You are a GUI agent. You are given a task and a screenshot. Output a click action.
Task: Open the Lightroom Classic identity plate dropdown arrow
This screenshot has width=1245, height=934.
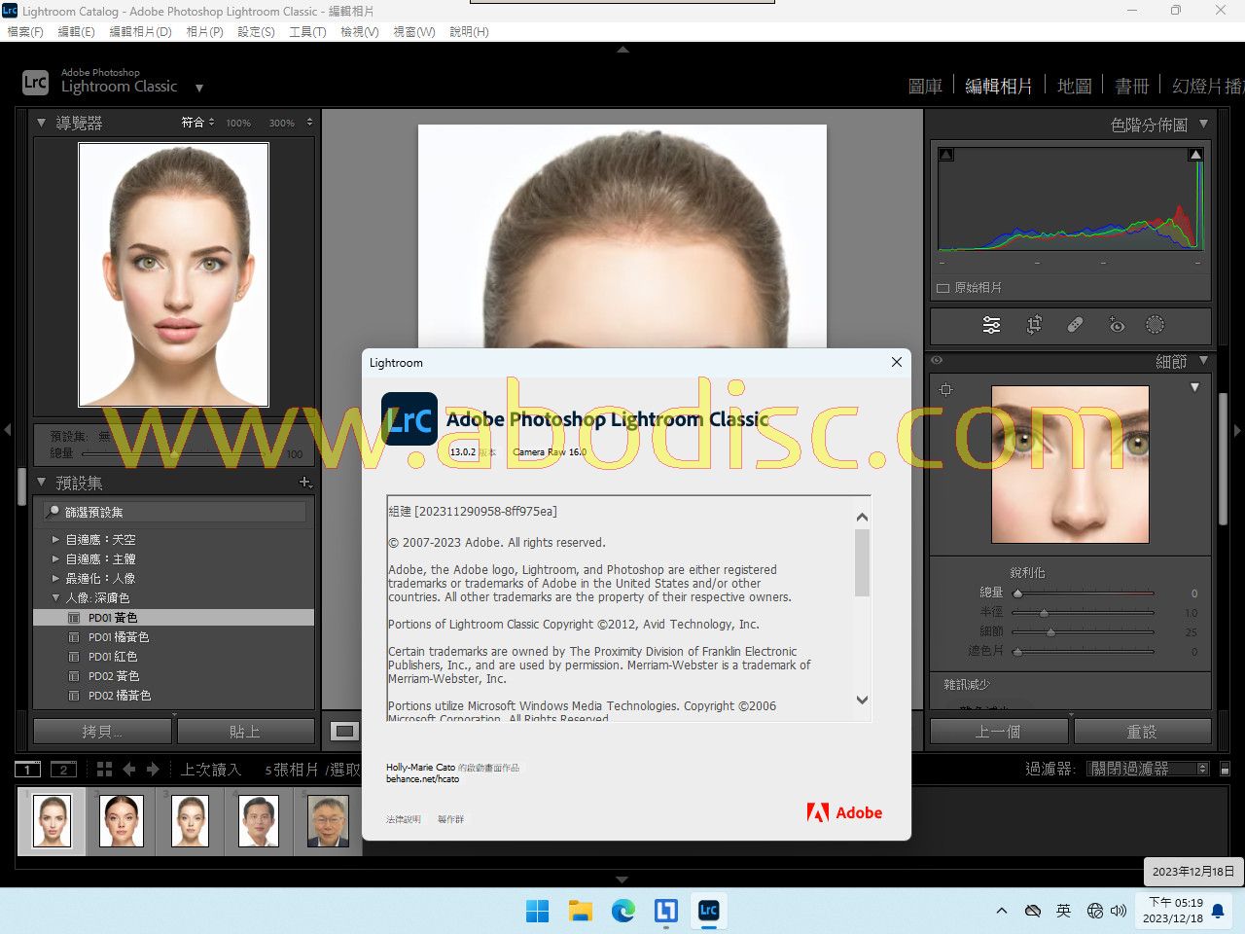[199, 88]
